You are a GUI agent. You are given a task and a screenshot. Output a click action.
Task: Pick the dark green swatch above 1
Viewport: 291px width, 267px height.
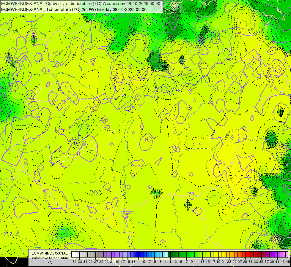[x=169, y=255]
